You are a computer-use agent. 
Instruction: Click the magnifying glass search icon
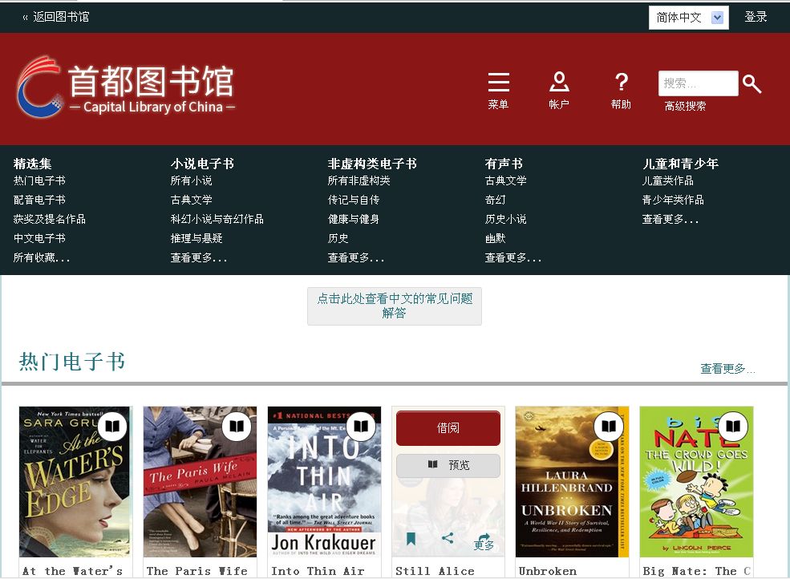tap(752, 83)
